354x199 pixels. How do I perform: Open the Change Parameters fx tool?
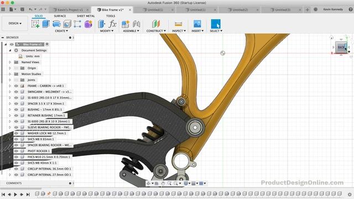click(x=112, y=24)
